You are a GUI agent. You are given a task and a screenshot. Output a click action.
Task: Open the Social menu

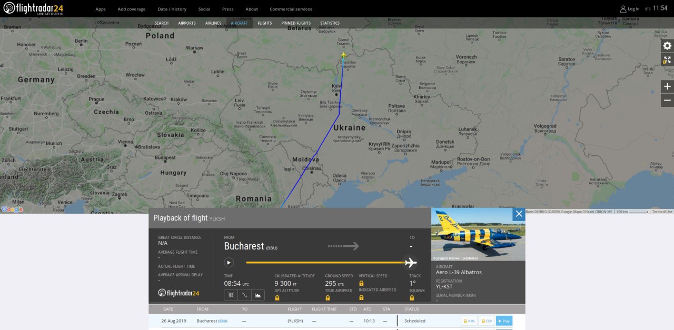click(x=204, y=9)
